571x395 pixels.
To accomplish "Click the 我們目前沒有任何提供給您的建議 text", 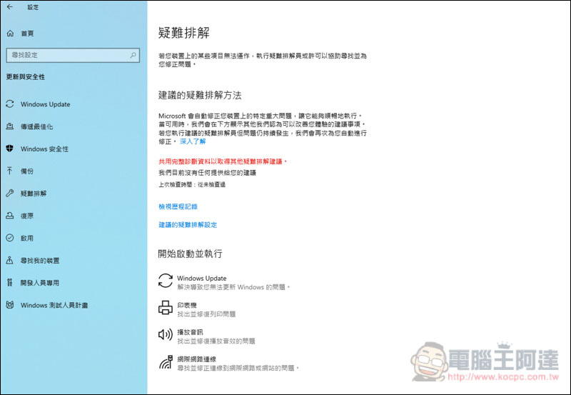I will coord(207,173).
